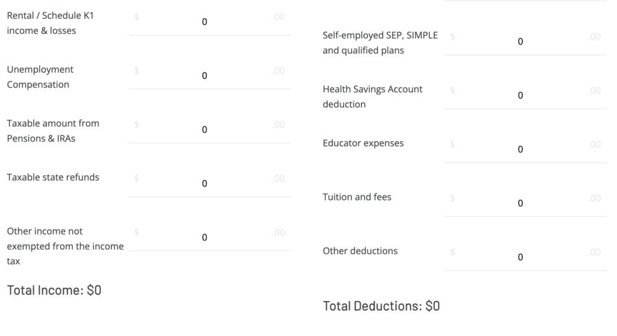Image resolution: width=617 pixels, height=336 pixels.
Task: Click the "Health Savings Account deduction" label
Action: tap(372, 97)
